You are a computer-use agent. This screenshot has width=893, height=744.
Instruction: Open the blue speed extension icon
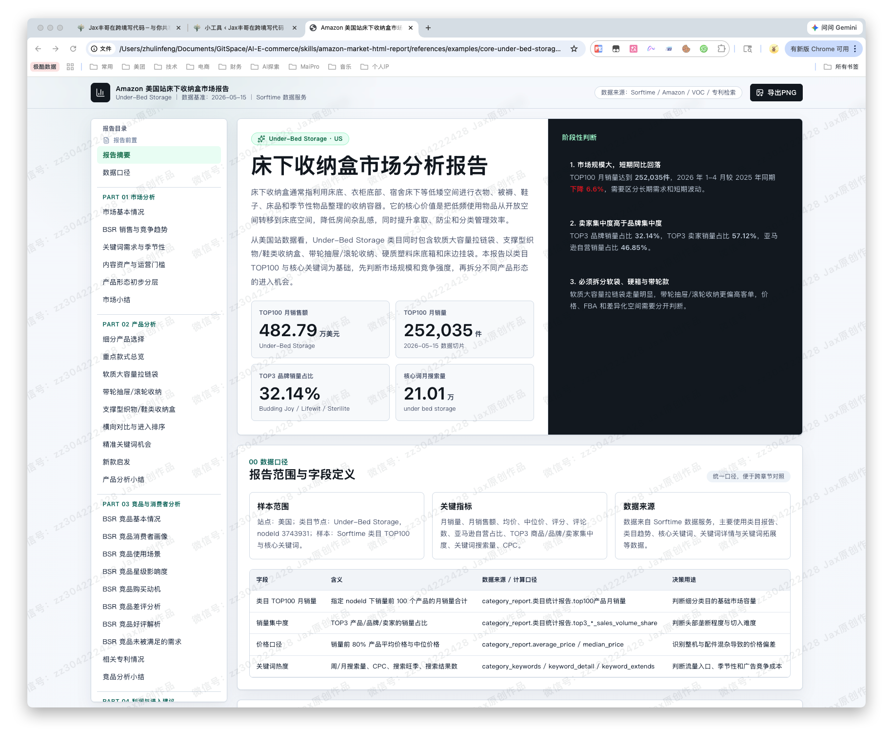(669, 49)
